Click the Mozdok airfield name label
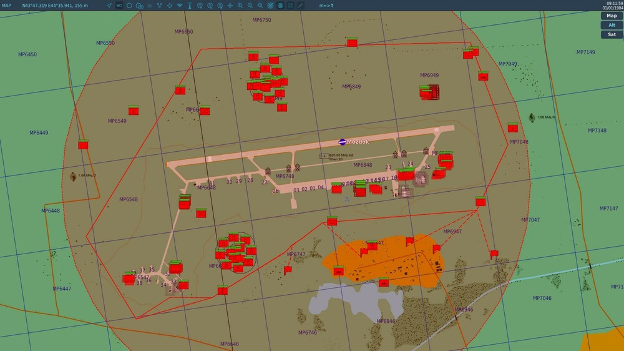This screenshot has height=351, width=624. coord(358,142)
